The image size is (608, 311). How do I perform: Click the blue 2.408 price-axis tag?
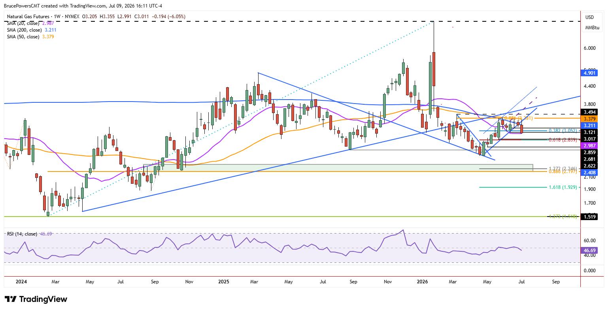pos(589,172)
